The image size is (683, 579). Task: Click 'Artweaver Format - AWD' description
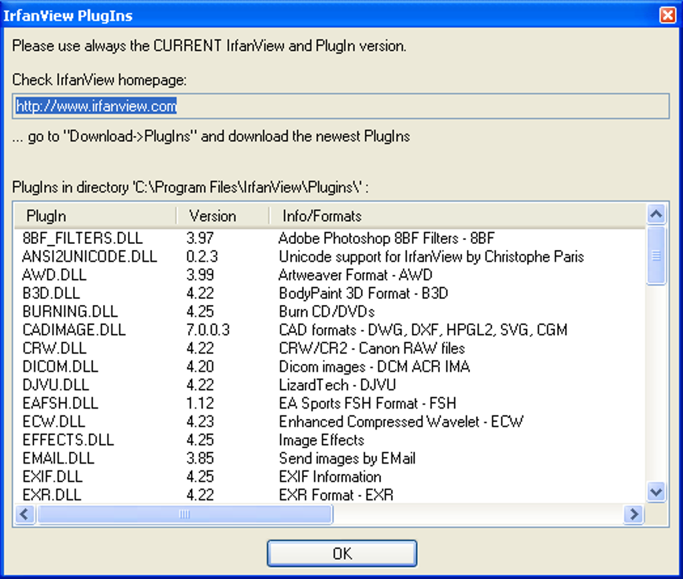click(356, 275)
